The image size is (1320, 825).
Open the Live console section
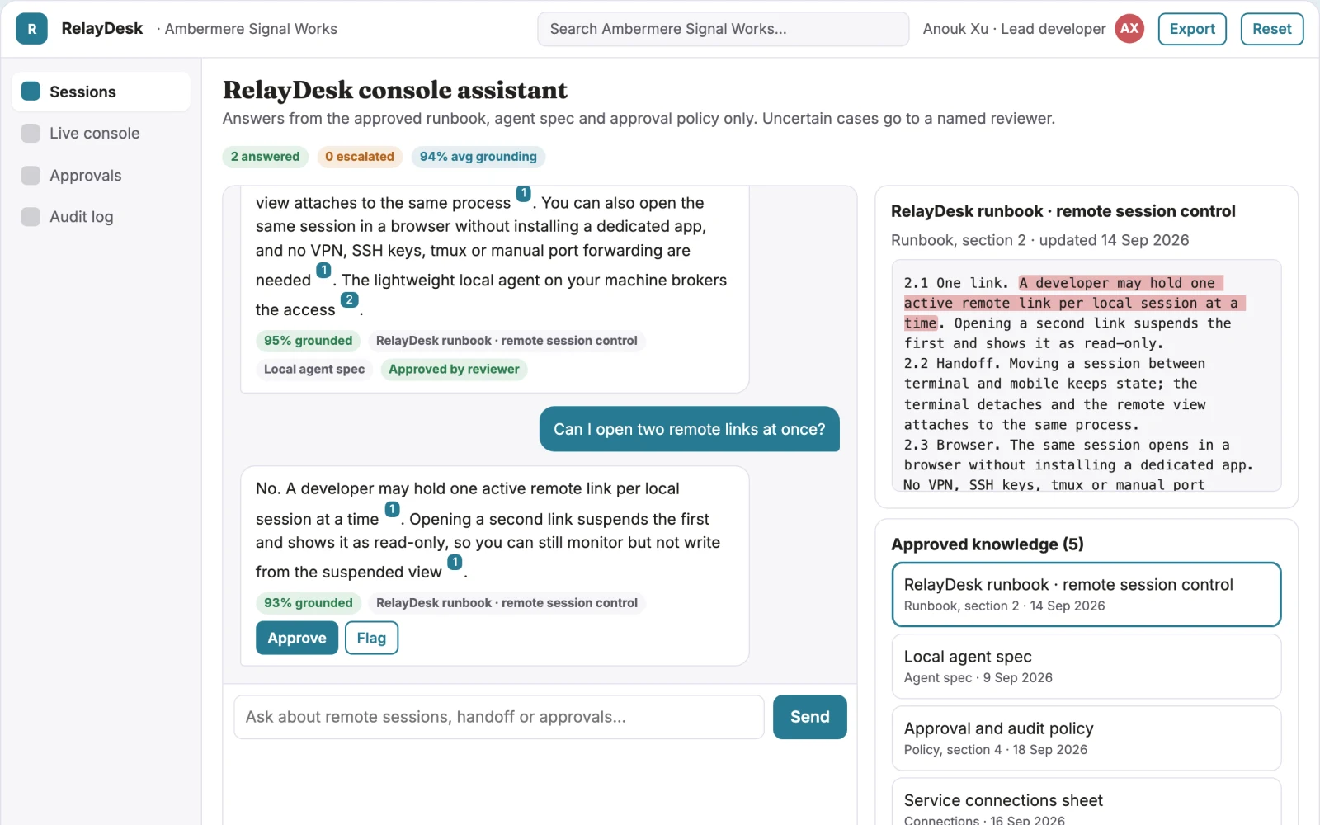point(101,134)
